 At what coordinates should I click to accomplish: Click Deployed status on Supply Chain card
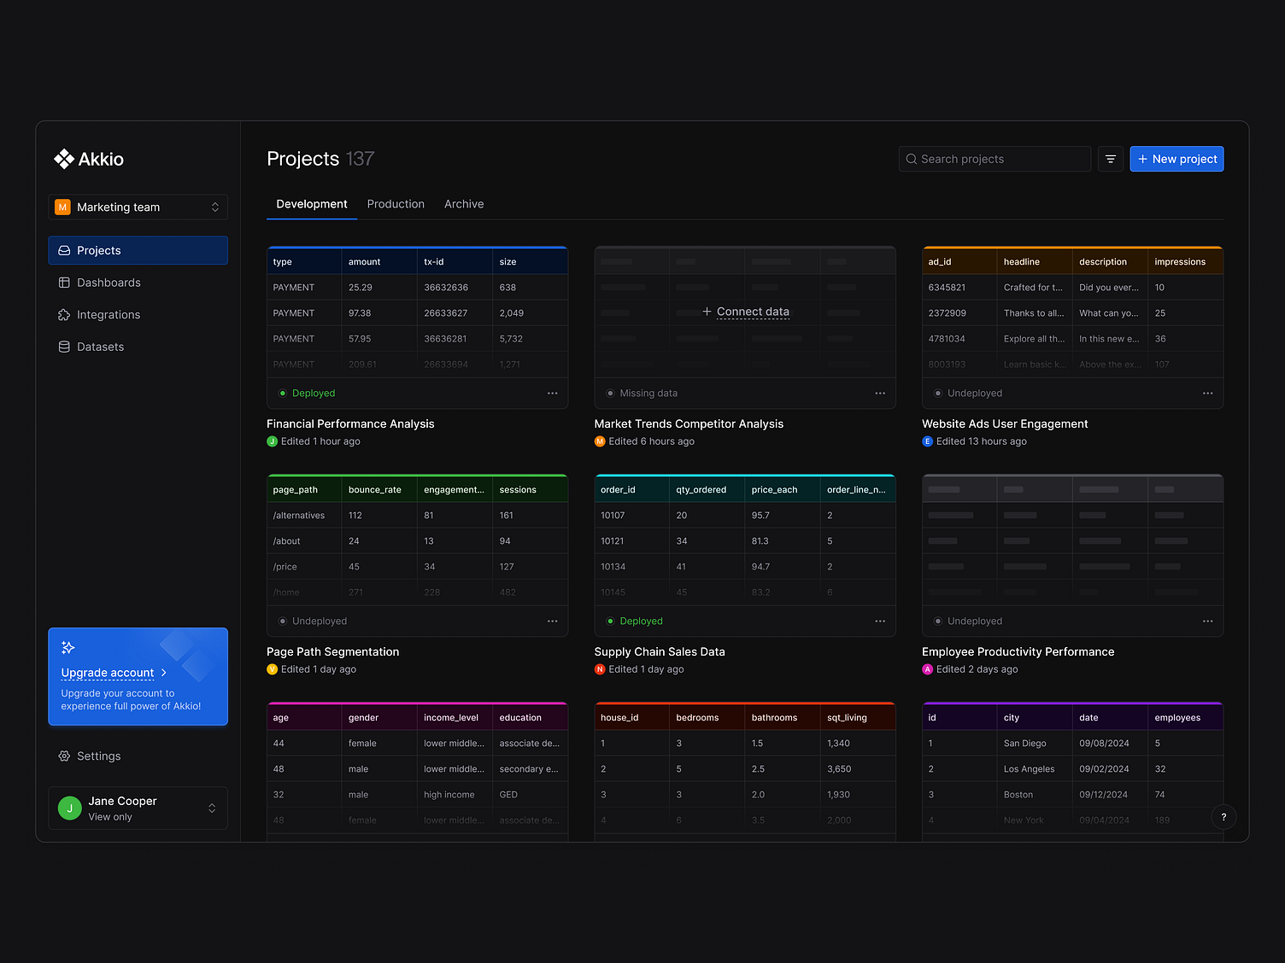click(641, 622)
